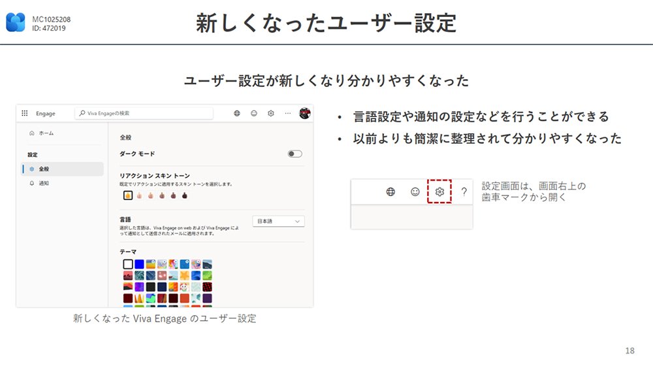The height and width of the screenshot is (368, 653).
Task: Click the 言語 heading
Action: (x=125, y=219)
